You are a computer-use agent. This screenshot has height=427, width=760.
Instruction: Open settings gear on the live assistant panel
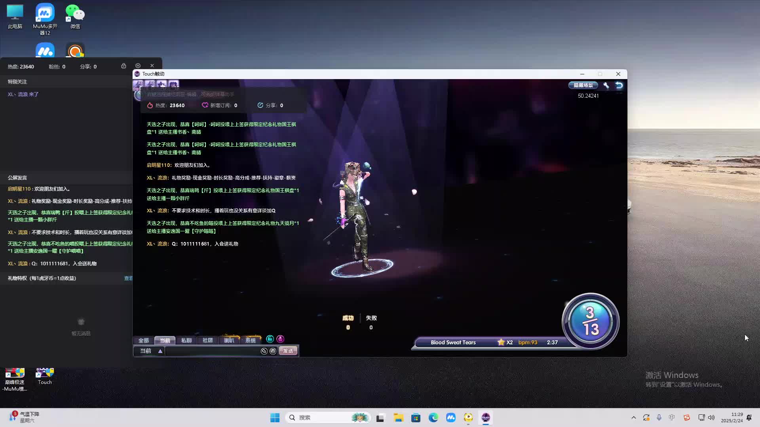click(x=138, y=65)
